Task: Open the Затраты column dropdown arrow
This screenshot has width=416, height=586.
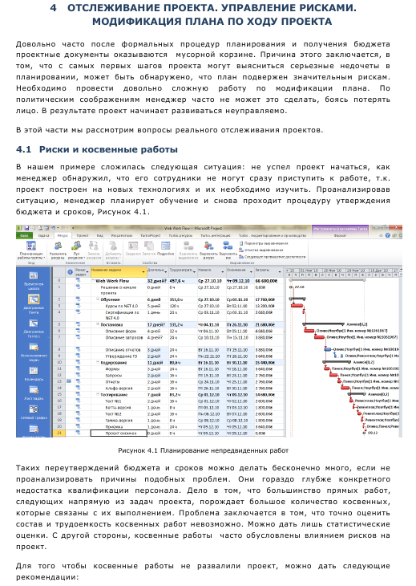Action: coord(280,272)
